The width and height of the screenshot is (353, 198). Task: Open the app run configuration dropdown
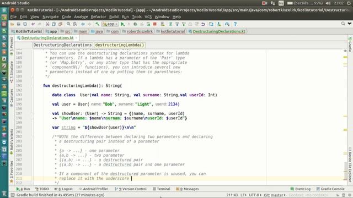coord(110,24)
